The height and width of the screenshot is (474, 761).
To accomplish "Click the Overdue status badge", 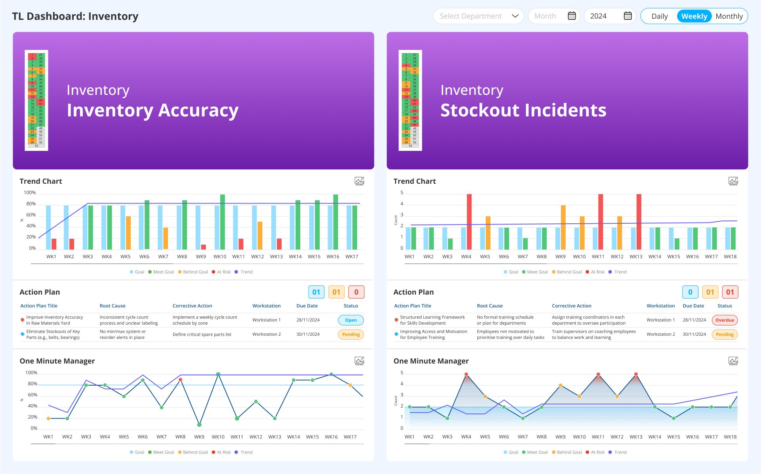I will click(725, 320).
